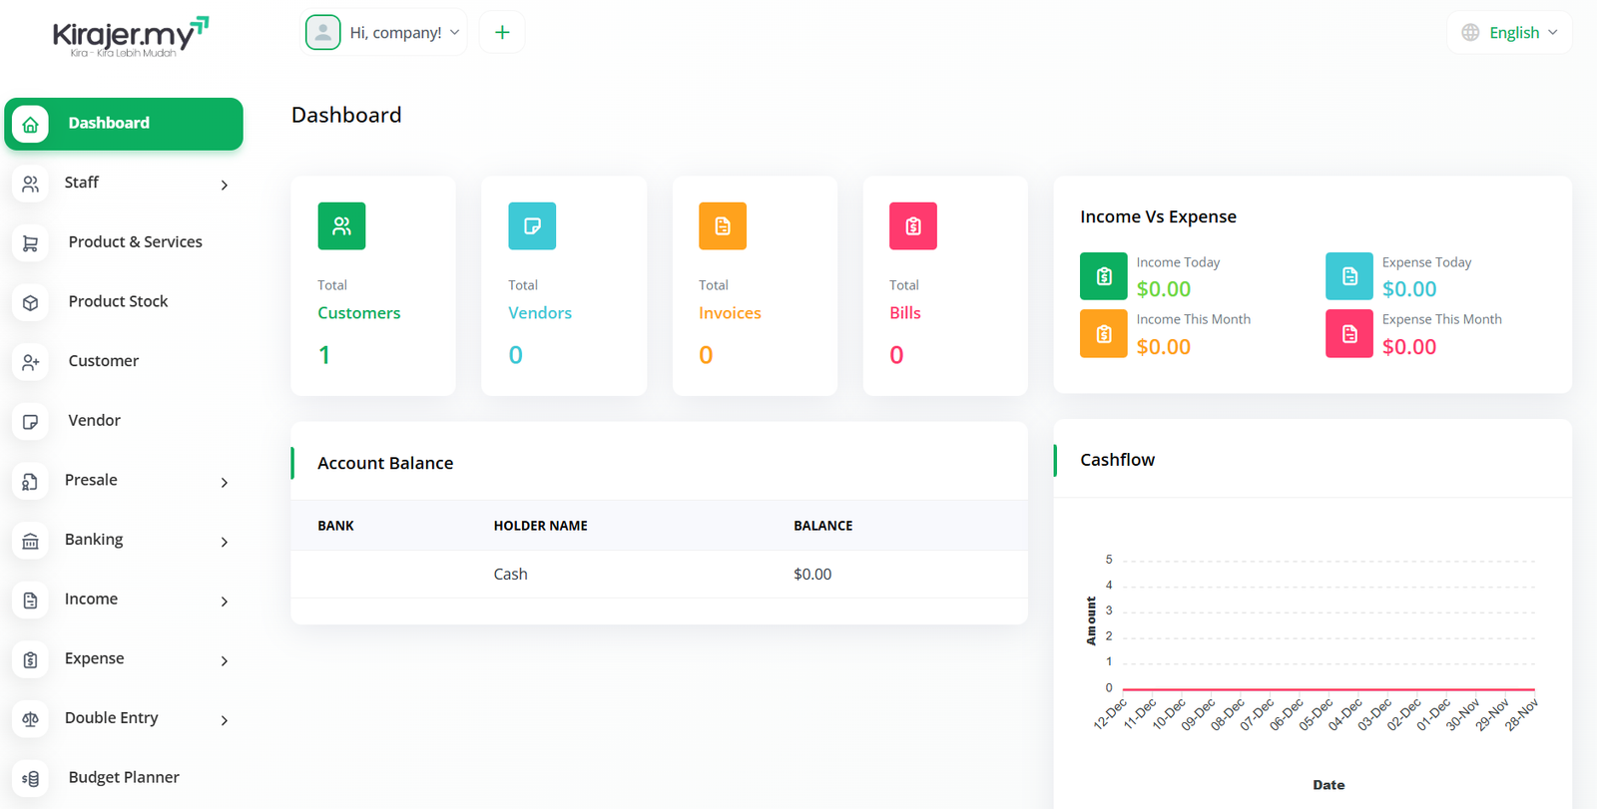Image resolution: width=1597 pixels, height=809 pixels.
Task: Open the Customer menu item
Action: coord(104,361)
